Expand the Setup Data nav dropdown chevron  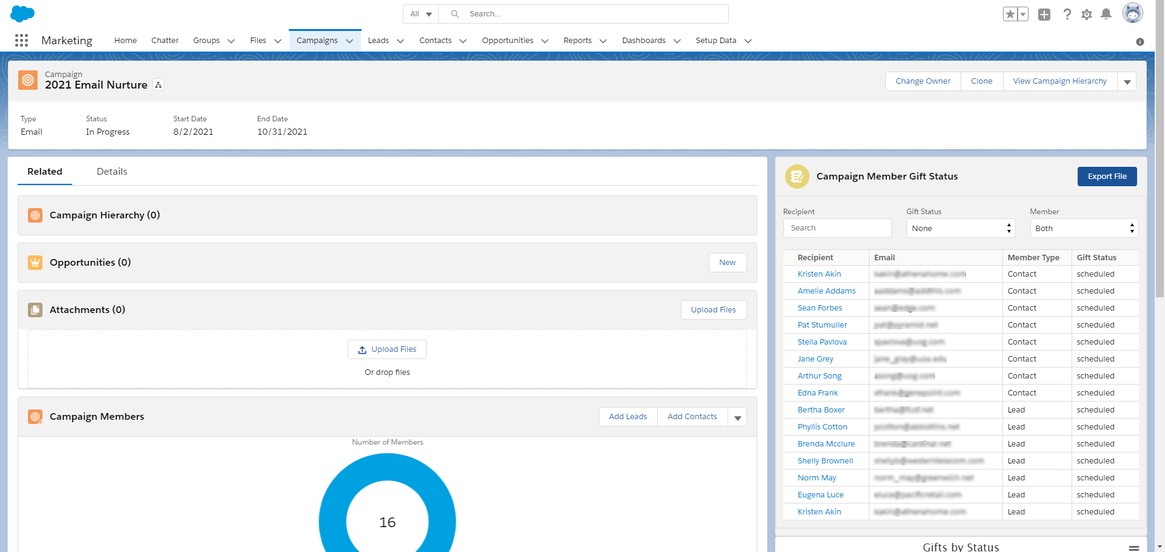point(748,41)
